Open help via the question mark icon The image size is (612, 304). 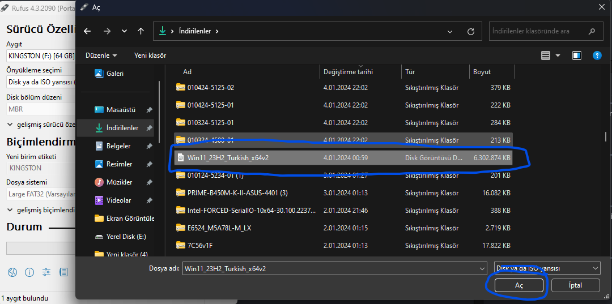click(x=597, y=55)
